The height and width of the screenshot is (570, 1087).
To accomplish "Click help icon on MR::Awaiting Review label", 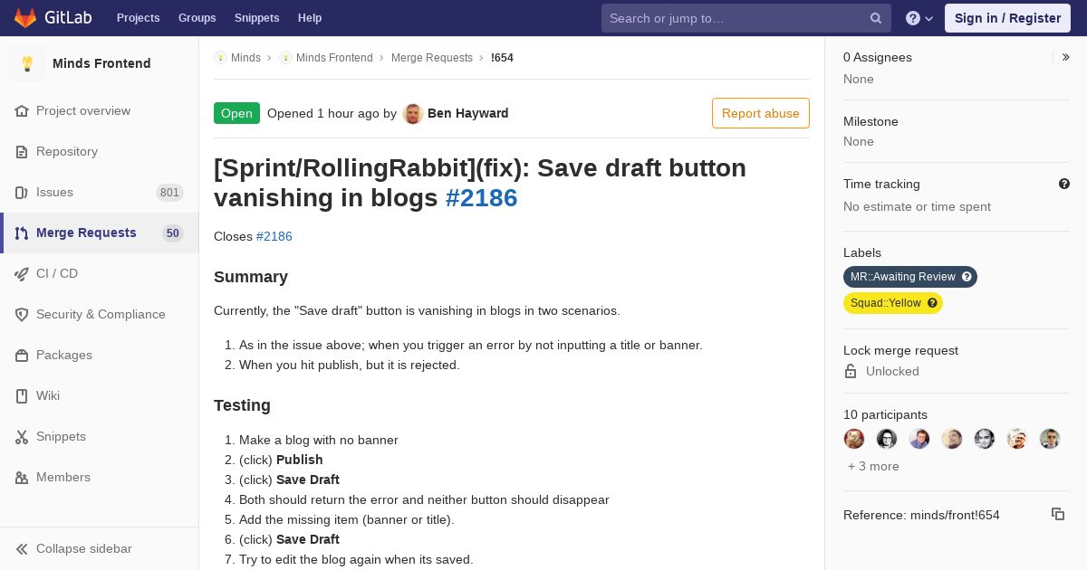I will (x=967, y=277).
